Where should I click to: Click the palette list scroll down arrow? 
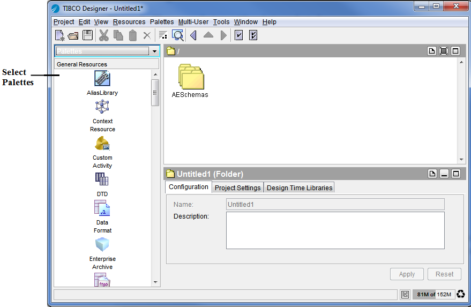click(x=155, y=282)
